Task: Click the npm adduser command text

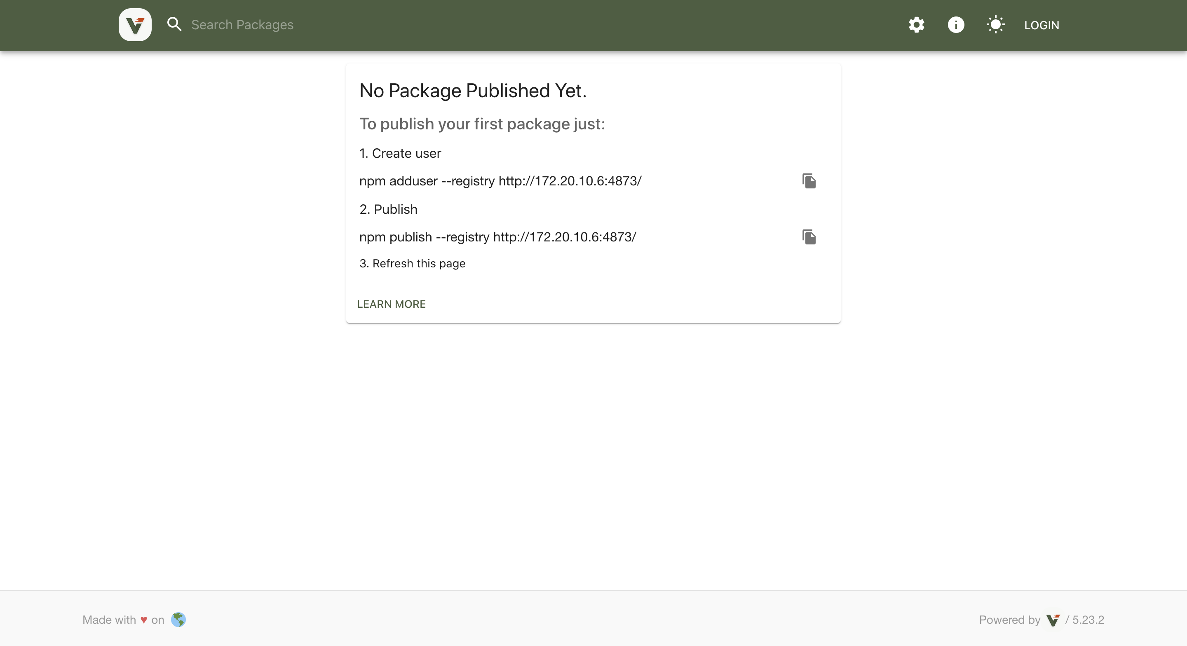Action: click(x=500, y=181)
